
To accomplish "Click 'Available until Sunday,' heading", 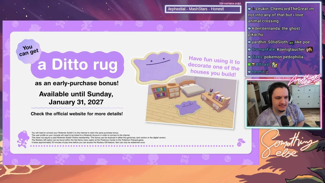I will [x=76, y=94].
